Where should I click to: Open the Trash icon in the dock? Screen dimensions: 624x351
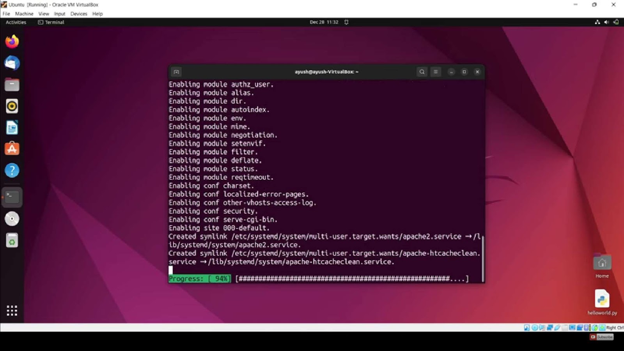[12, 240]
